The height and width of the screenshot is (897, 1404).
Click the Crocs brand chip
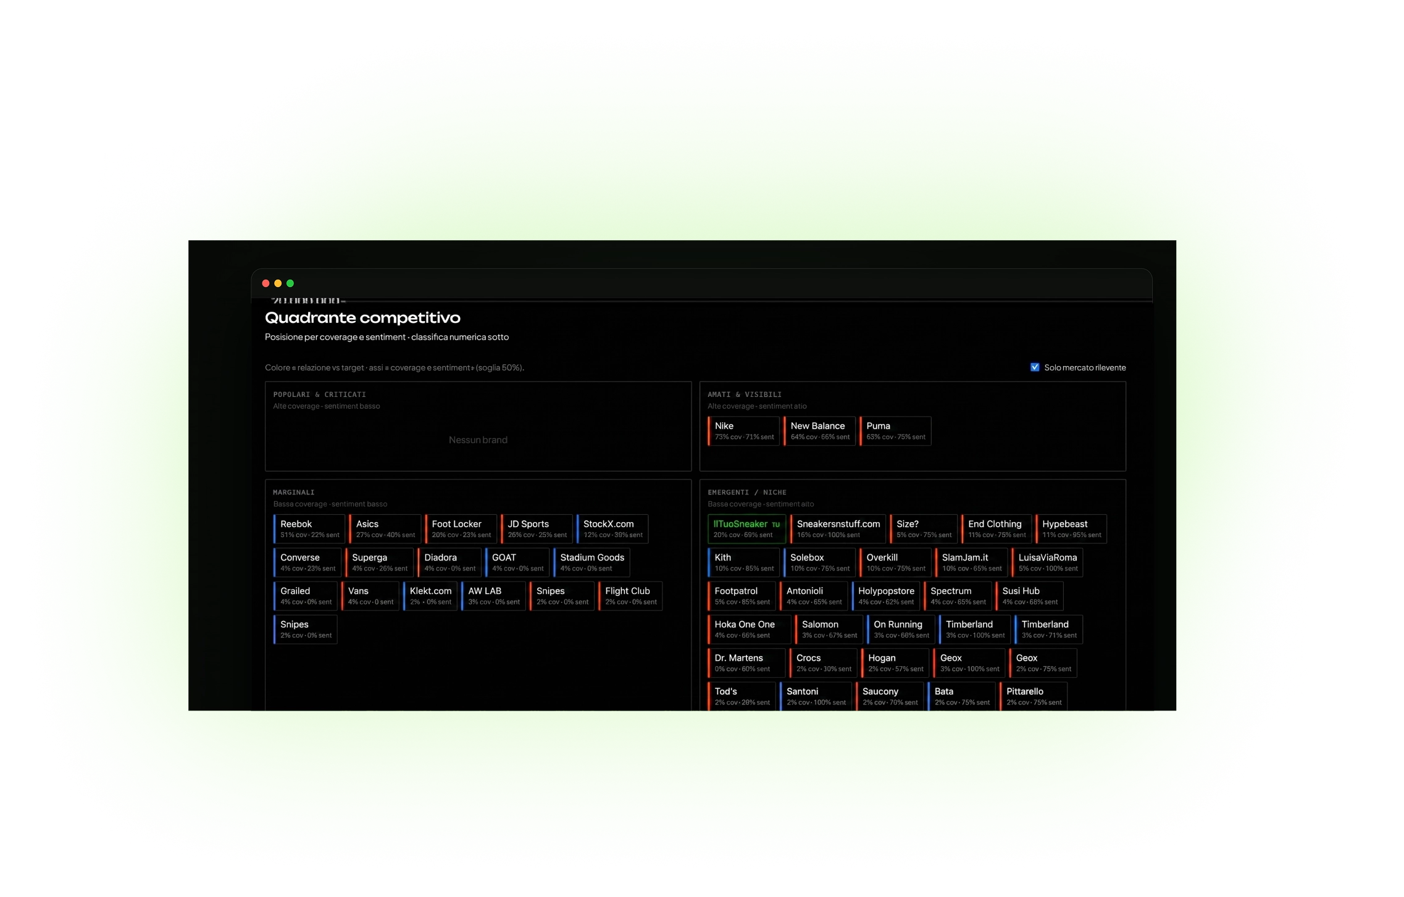(x=823, y=662)
